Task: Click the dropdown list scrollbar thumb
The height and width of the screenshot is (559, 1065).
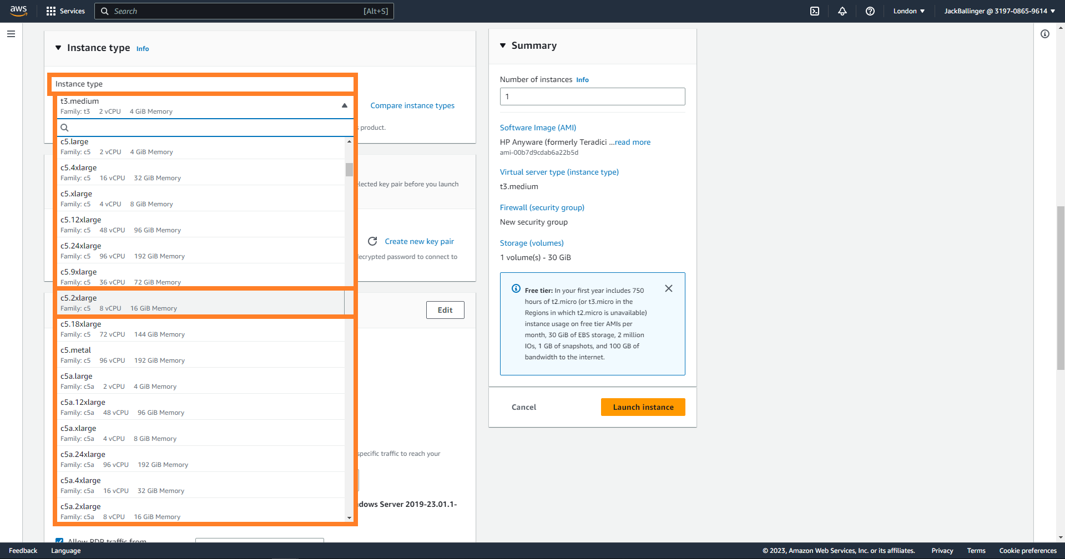Action: (349, 169)
